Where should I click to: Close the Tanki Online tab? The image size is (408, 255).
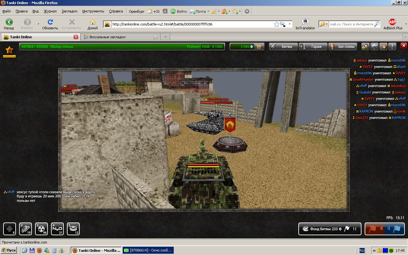tap(76, 37)
